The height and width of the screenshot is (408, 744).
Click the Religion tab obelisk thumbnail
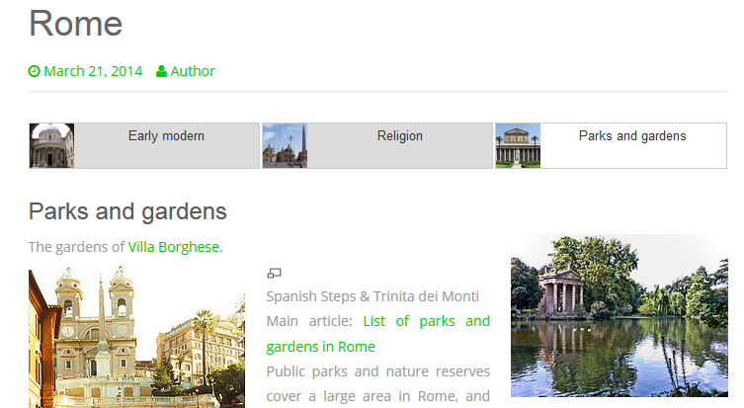click(x=285, y=145)
